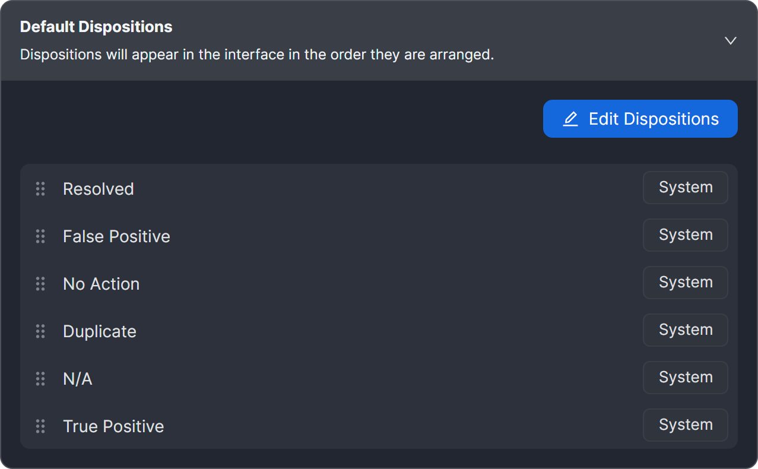
Task: Select the N/A disposition row
Action: [x=78, y=378]
